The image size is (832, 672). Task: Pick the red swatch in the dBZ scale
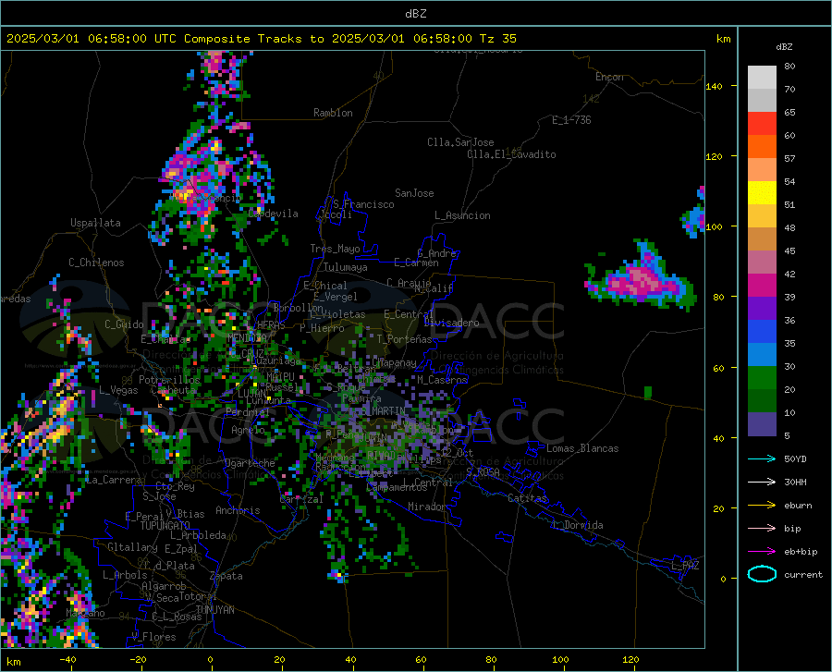click(x=762, y=124)
